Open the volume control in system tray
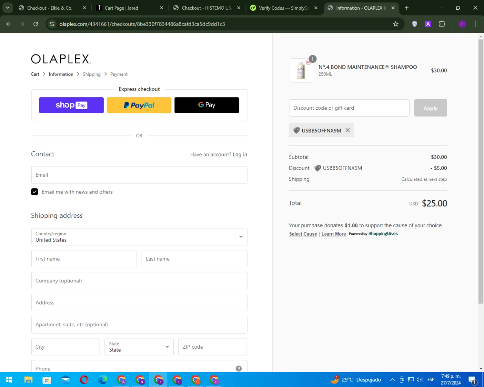The image size is (484, 387). [420, 380]
